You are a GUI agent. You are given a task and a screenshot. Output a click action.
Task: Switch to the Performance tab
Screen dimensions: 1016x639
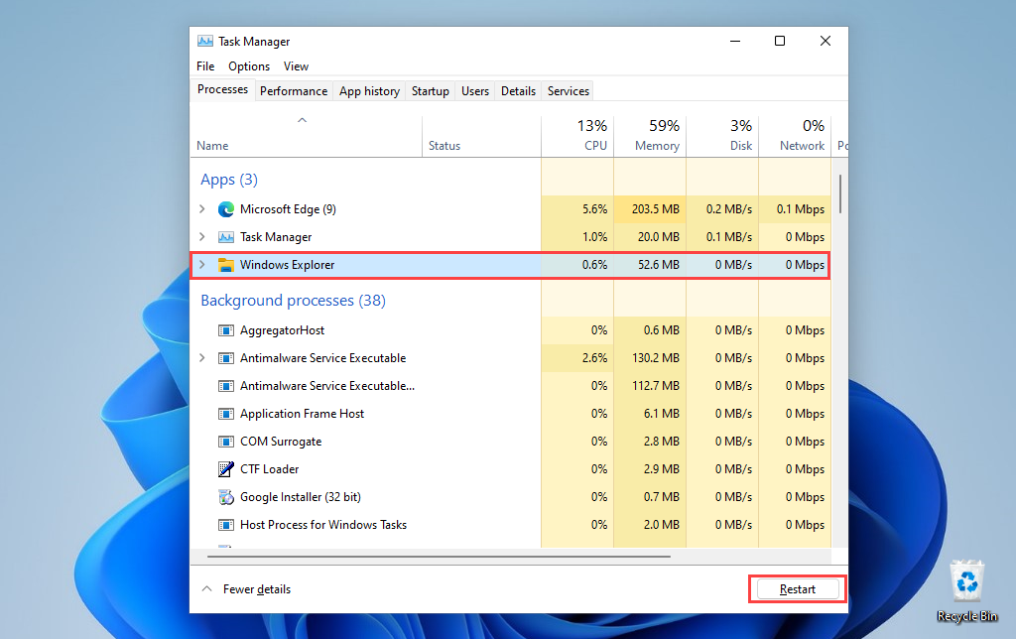tap(293, 91)
